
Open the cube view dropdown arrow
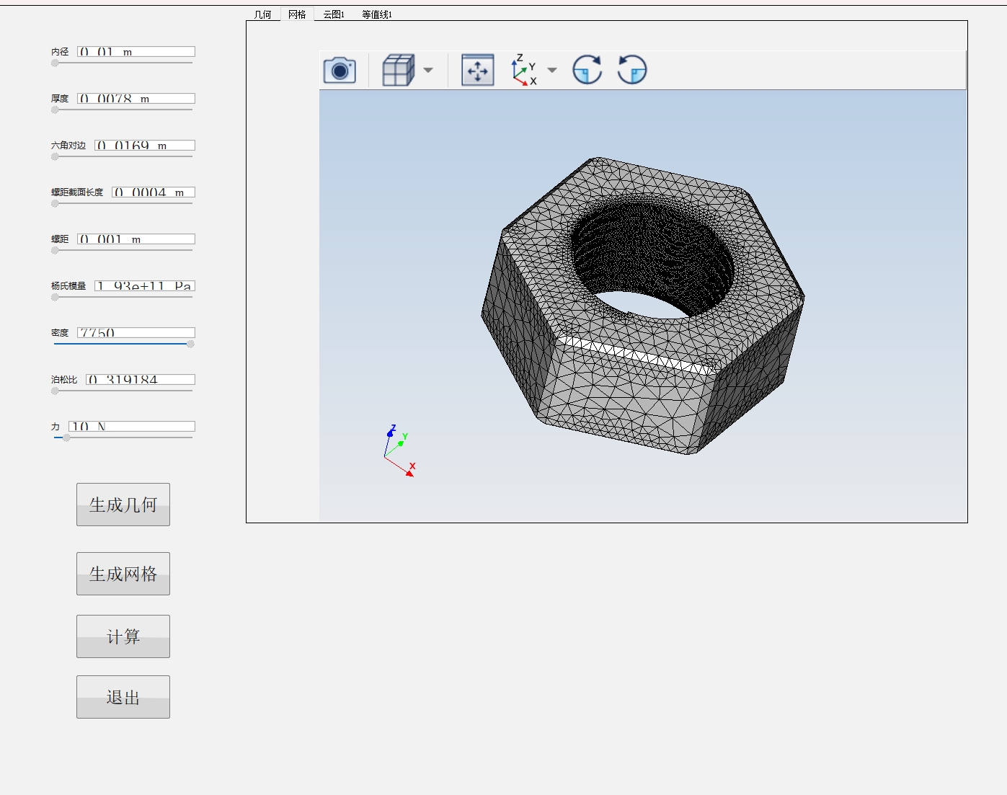tap(428, 70)
